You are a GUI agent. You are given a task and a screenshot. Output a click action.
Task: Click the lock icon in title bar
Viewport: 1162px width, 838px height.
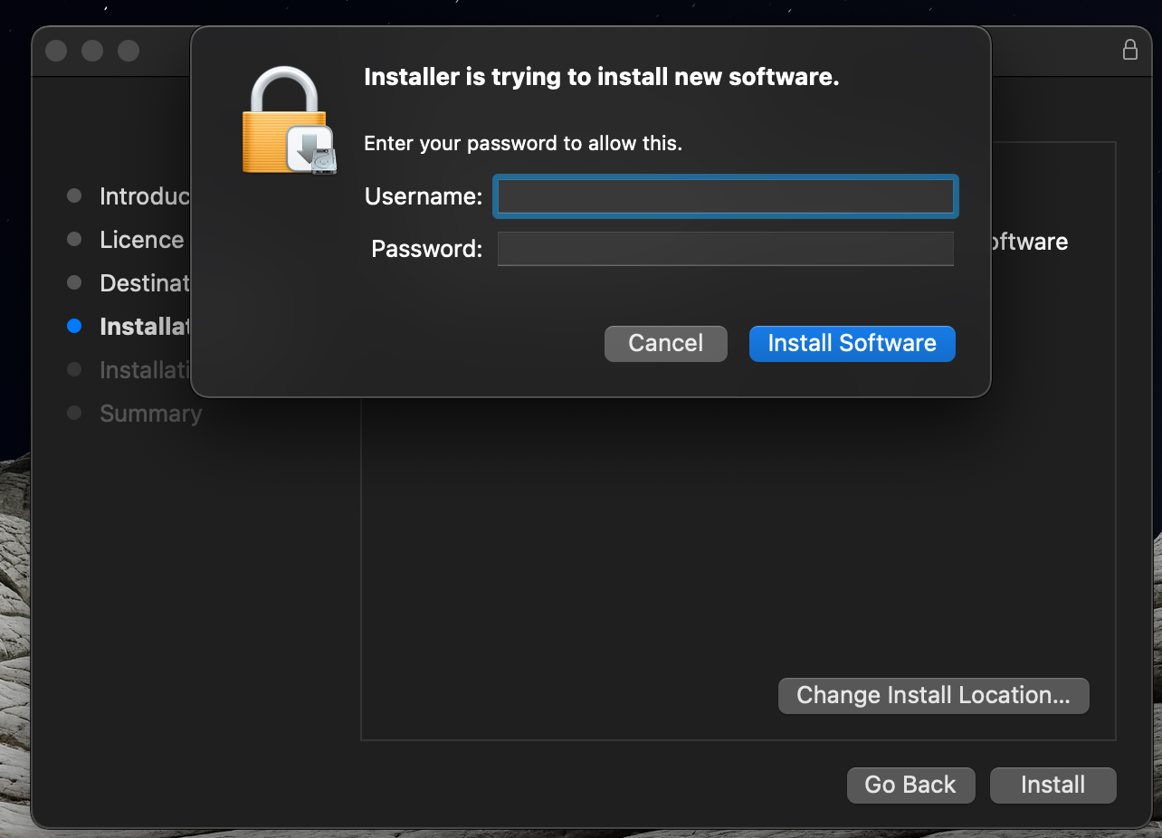(1130, 49)
